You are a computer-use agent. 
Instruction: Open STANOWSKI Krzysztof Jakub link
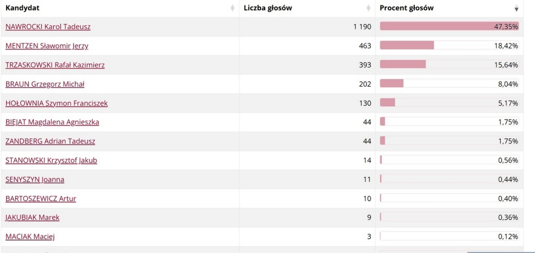click(51, 161)
